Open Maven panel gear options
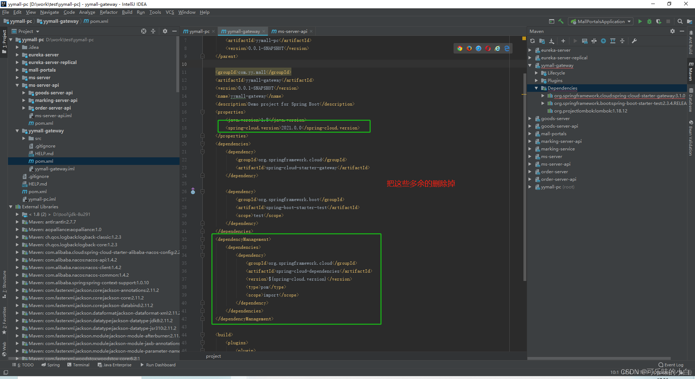Viewport: 695px width, 379px height. [673, 31]
